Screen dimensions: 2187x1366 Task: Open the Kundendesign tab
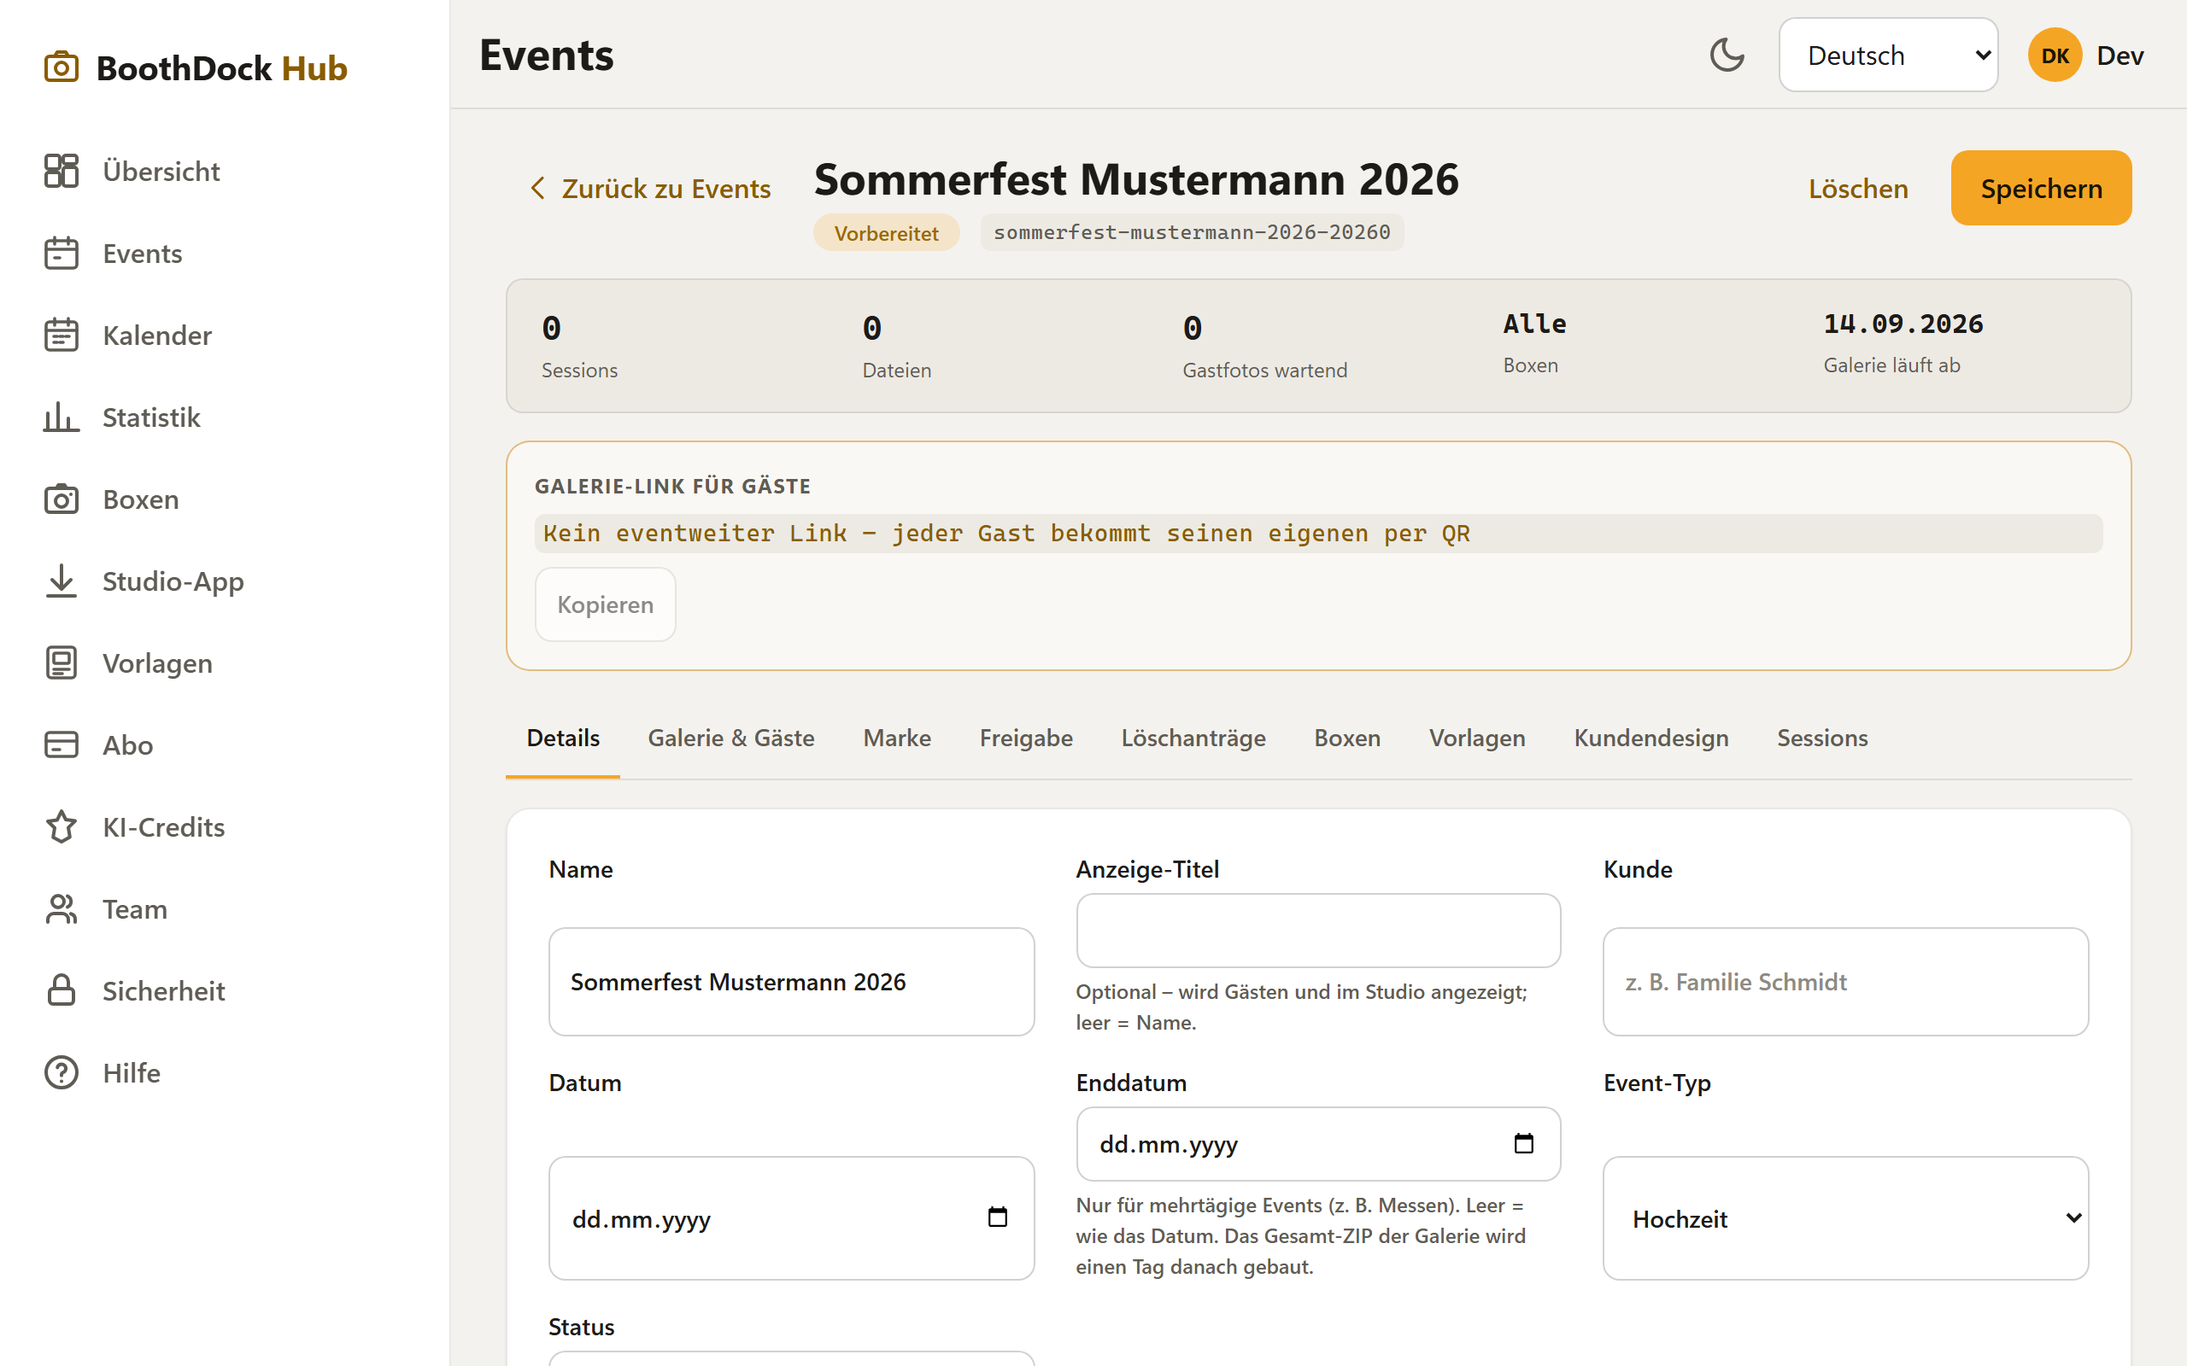[x=1651, y=738]
